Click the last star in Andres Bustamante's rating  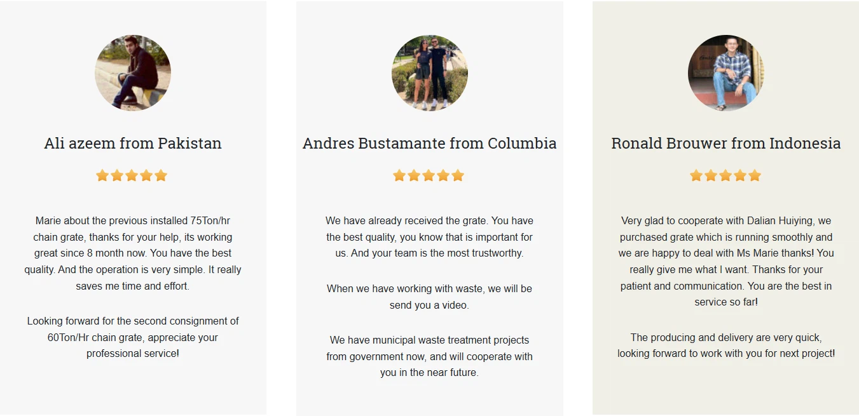click(x=458, y=175)
